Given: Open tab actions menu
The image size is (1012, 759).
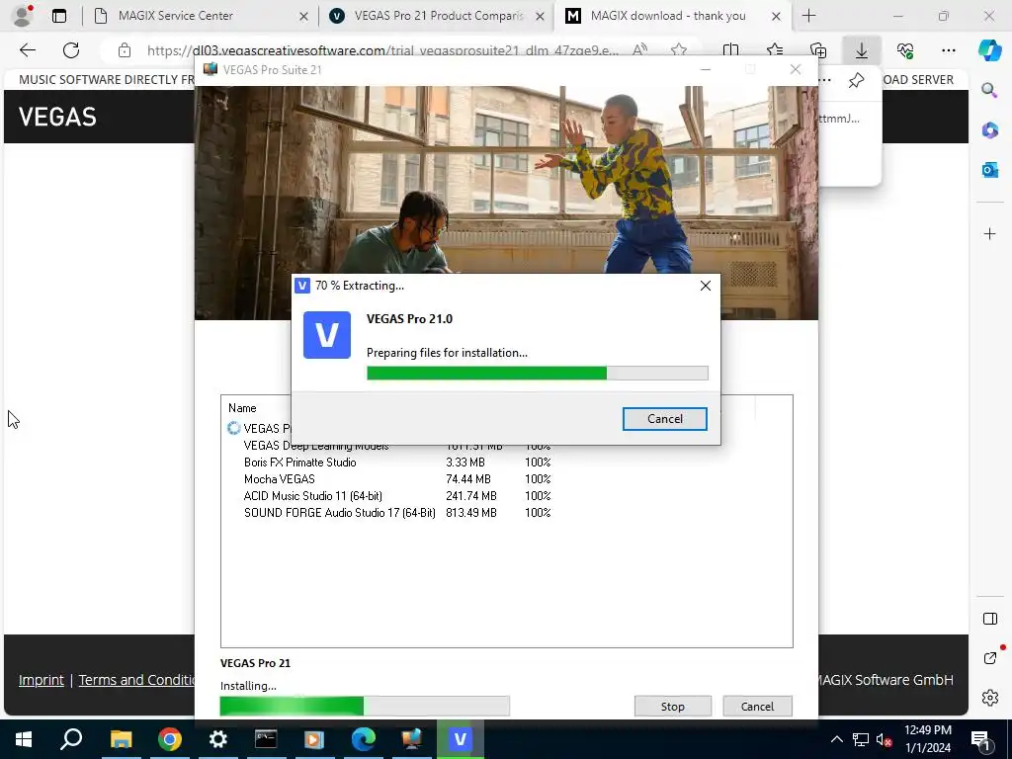Looking at the screenshot, I should pyautogui.click(x=58, y=16).
